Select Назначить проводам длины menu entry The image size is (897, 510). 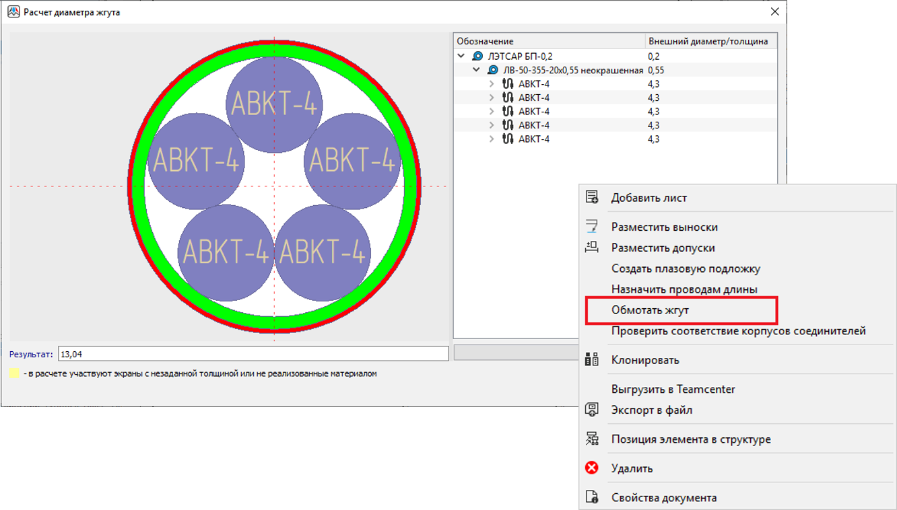[x=684, y=289]
